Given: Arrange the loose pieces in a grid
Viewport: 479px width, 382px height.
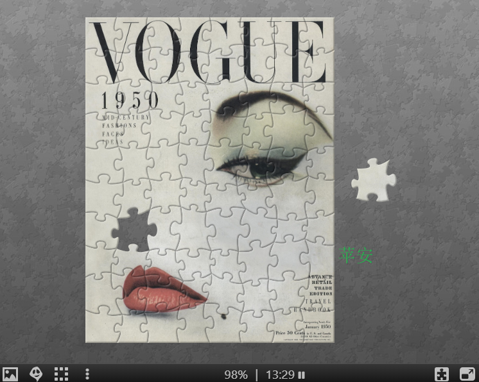Looking at the screenshot, I should pyautogui.click(x=62, y=374).
